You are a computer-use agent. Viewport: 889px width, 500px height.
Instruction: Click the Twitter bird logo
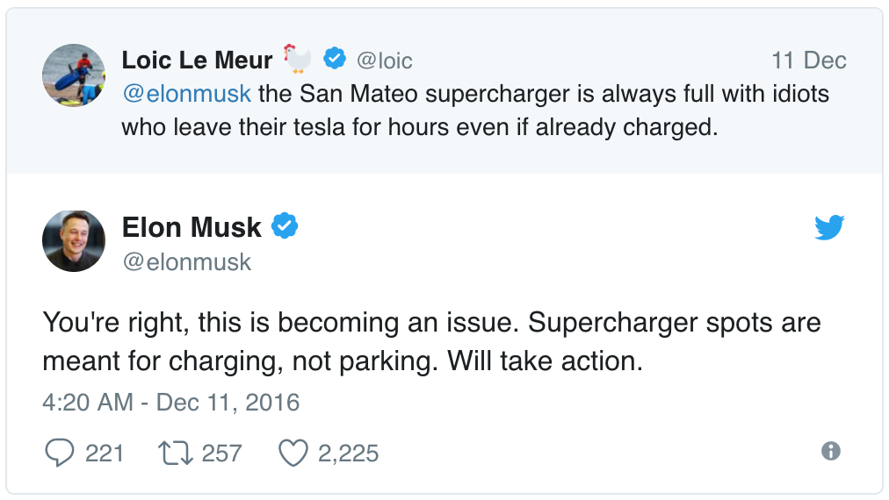[x=828, y=228]
